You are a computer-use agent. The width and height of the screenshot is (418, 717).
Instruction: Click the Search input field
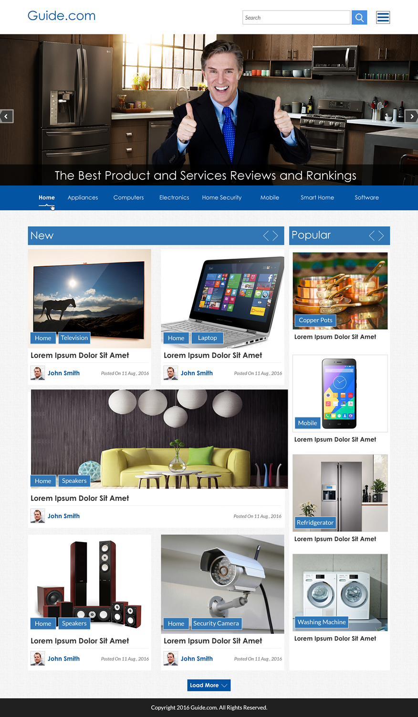[x=296, y=18]
